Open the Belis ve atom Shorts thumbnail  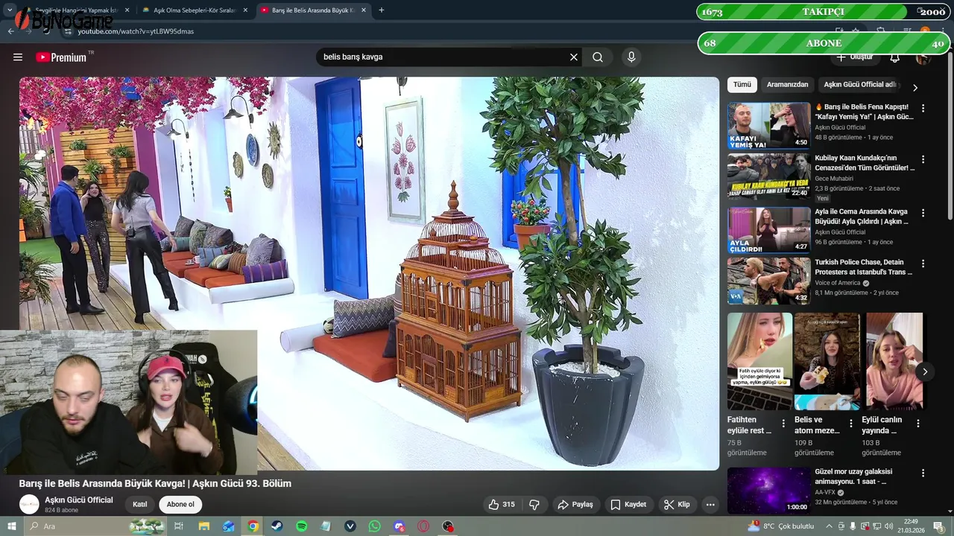point(827,361)
